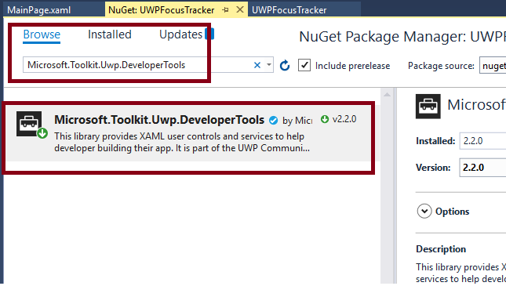This screenshot has height=286, width=506.
Task: Switch to the Updates tab
Action: [x=180, y=34]
